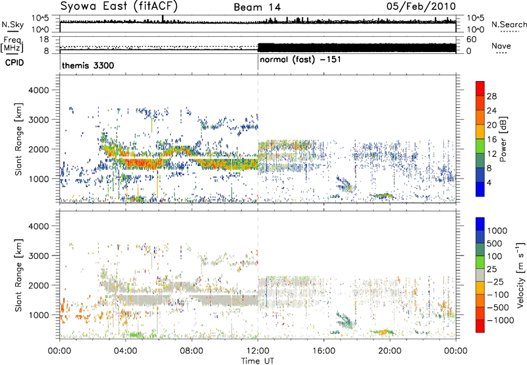Screen dimensions: 527x365
Task: Click the '24' label on power color bar
Action: [x=491, y=111]
